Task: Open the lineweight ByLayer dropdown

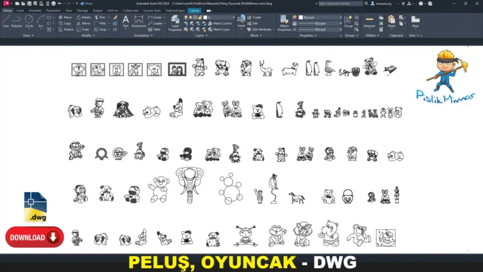Action: (341, 24)
